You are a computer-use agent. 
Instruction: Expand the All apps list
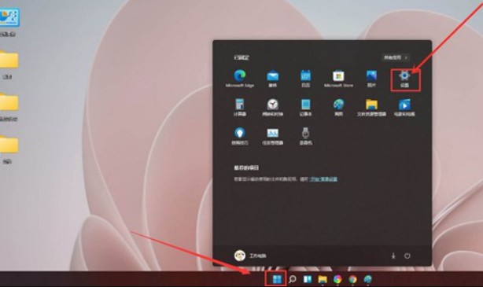pyautogui.click(x=396, y=57)
